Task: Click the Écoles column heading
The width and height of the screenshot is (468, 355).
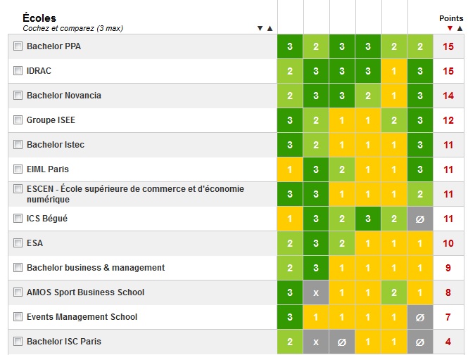Action: tap(39, 18)
